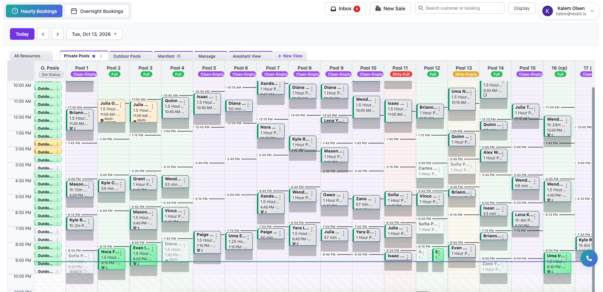Open the Inbox
The height and width of the screenshot is (292, 603).
point(345,9)
